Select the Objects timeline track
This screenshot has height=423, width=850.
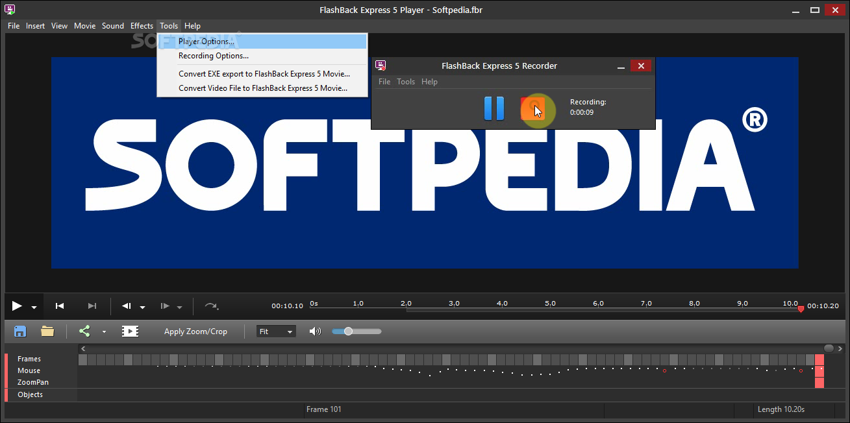click(31, 394)
